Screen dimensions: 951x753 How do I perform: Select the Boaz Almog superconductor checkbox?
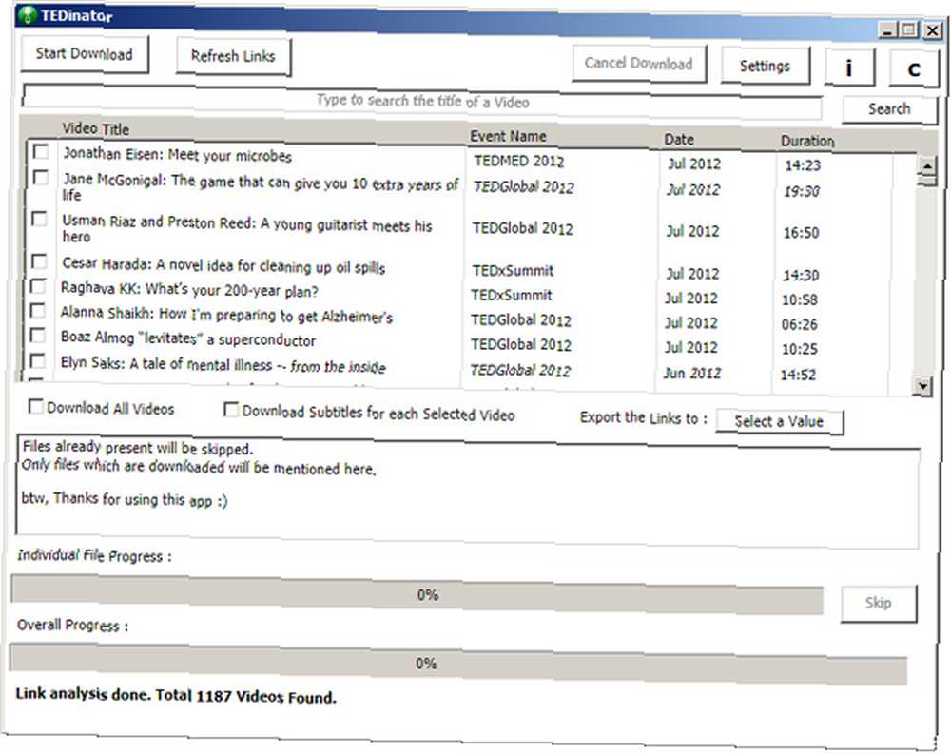[38, 336]
